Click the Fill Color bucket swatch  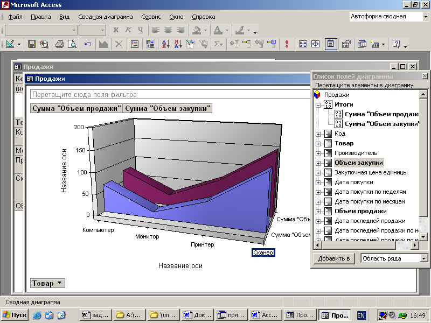[x=197, y=30]
